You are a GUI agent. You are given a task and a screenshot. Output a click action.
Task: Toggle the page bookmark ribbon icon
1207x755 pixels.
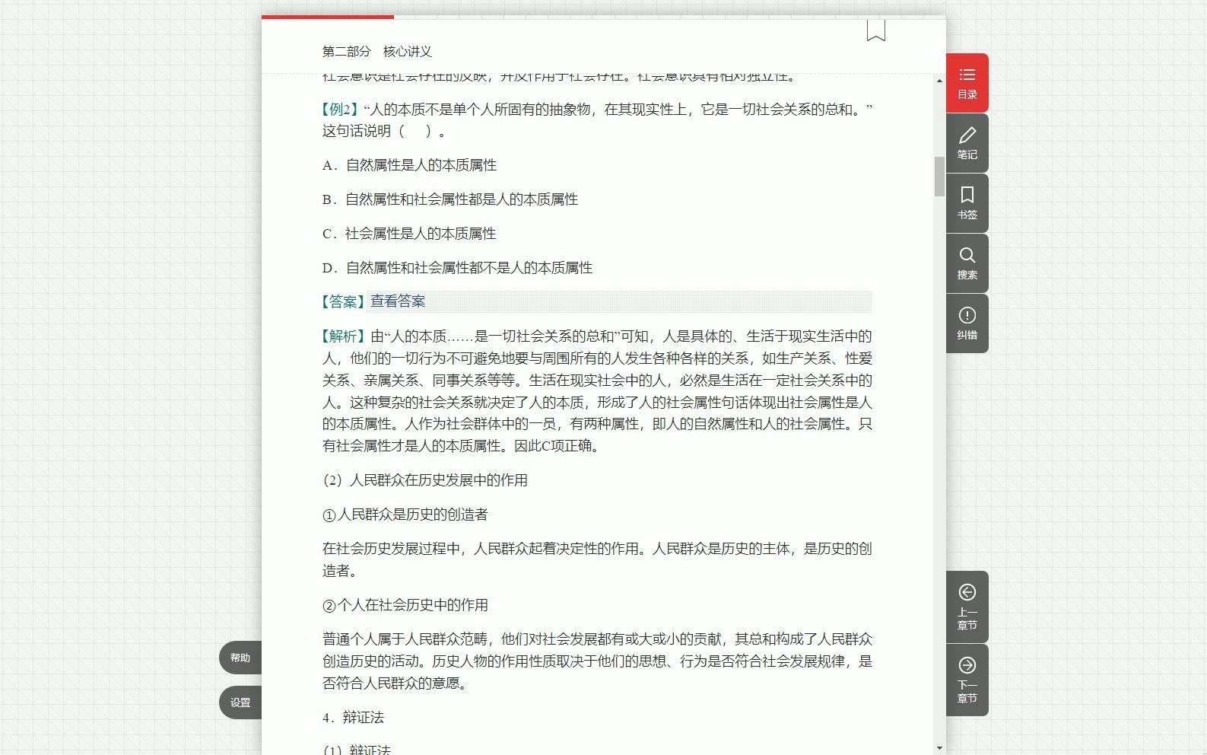tap(876, 30)
